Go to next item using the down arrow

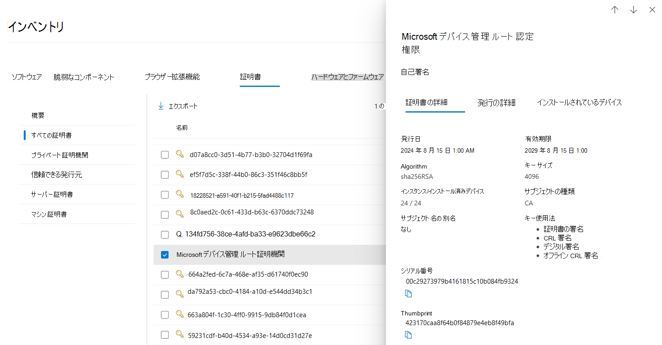[634, 10]
